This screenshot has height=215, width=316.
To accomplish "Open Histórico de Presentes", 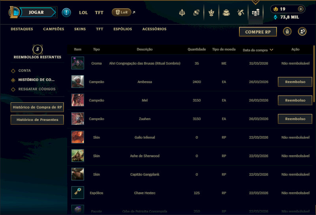I will [37, 120].
